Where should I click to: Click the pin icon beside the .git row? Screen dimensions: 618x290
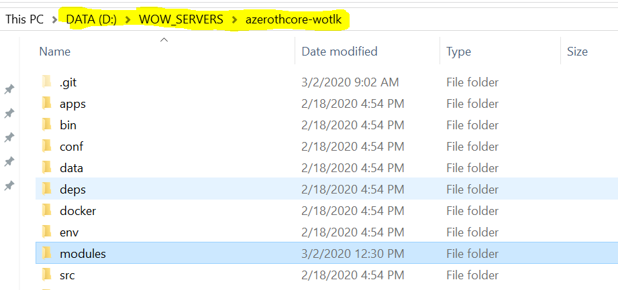pos(9,89)
